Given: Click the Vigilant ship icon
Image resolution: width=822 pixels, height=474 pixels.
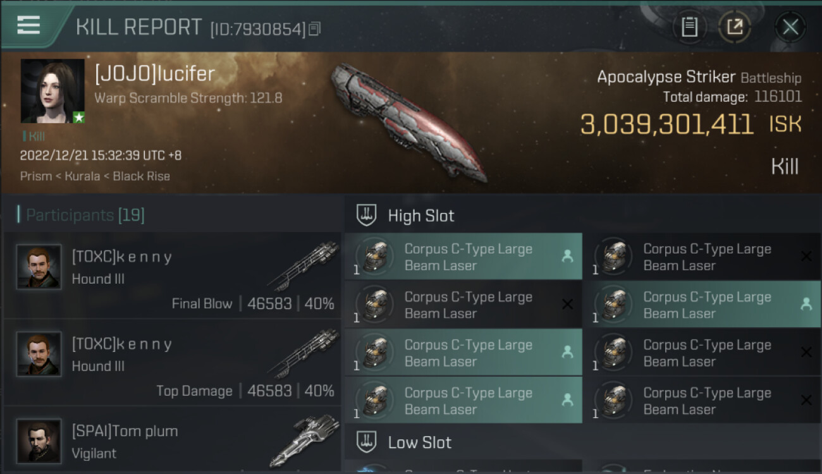Looking at the screenshot, I should pyautogui.click(x=305, y=441).
